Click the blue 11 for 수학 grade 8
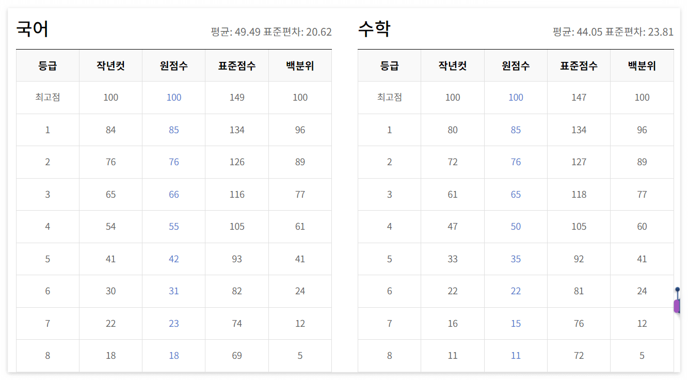The image size is (688, 380). [515, 355]
